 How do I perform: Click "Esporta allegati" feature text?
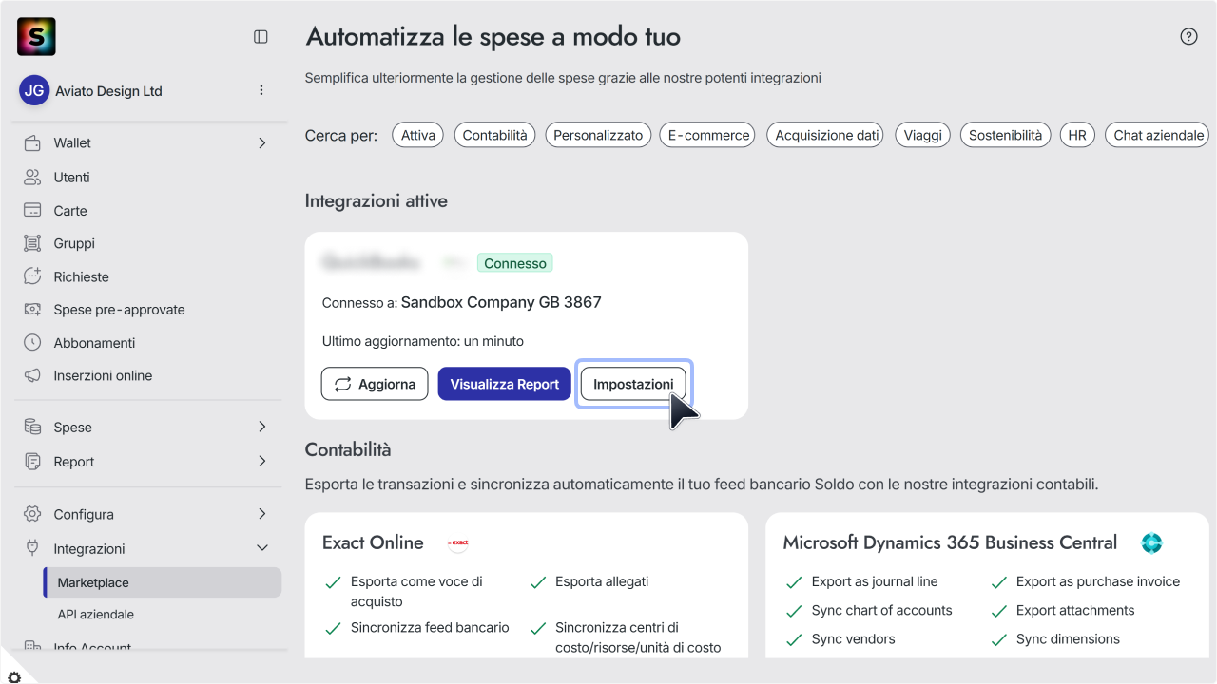click(602, 581)
